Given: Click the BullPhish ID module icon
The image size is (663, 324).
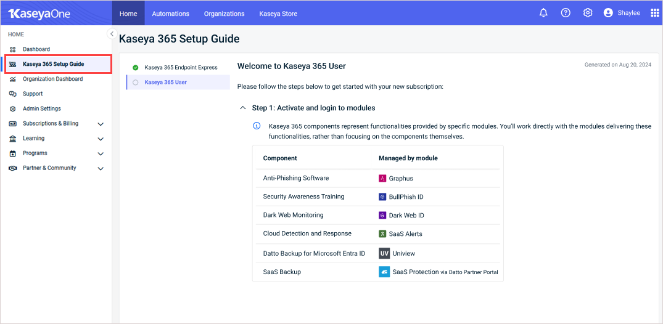Looking at the screenshot, I should click(x=383, y=197).
